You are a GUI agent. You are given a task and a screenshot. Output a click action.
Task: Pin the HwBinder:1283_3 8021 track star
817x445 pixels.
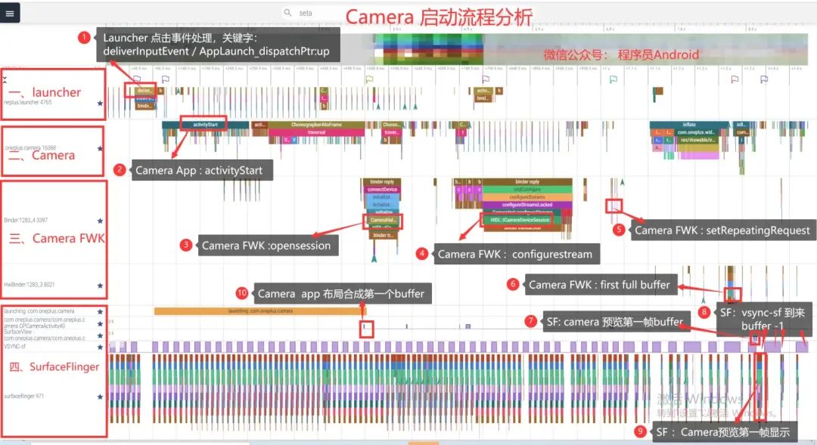[100, 286]
